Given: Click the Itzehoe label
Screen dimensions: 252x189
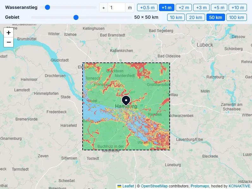Looking at the screenshot, I should 70,35.
